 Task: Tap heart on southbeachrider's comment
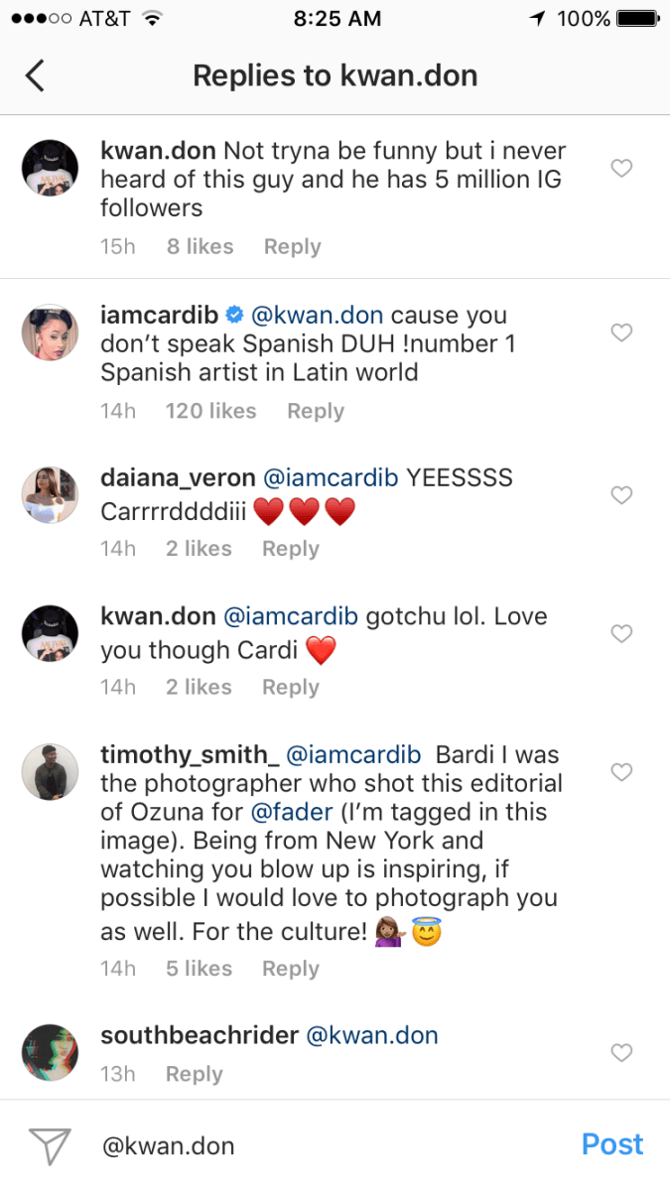pos(621,1052)
